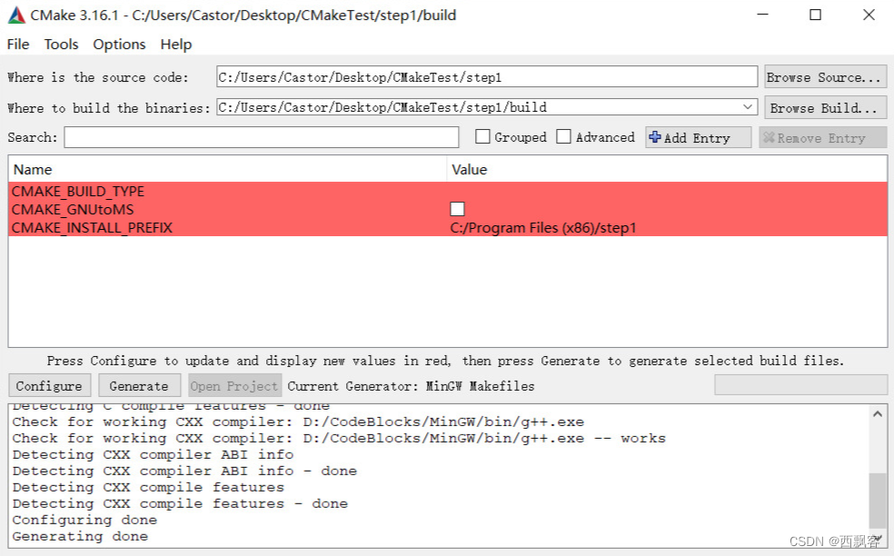Viewport: 894px width, 556px height.
Task: Open the Help menu
Action: [175, 44]
